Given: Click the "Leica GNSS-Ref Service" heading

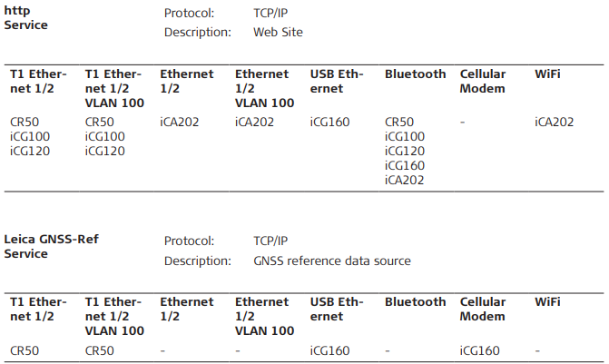Looking at the screenshot, I should tap(52, 247).
